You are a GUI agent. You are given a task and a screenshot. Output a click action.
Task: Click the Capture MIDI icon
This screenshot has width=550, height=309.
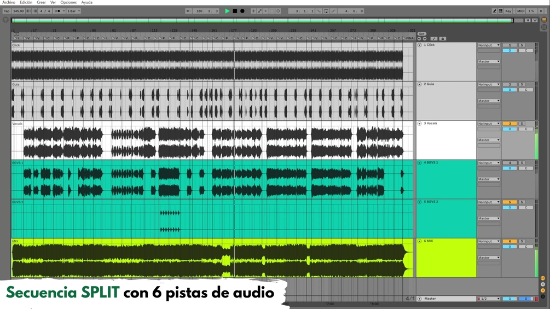coord(272,11)
